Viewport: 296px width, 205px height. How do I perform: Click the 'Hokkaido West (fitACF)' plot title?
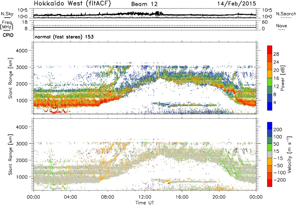pyautogui.click(x=72, y=4)
